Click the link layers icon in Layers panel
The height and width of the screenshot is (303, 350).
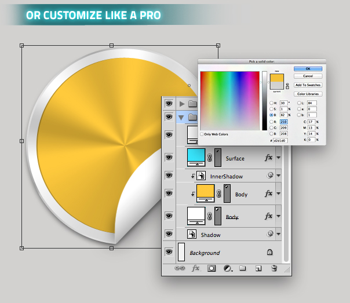click(x=179, y=268)
